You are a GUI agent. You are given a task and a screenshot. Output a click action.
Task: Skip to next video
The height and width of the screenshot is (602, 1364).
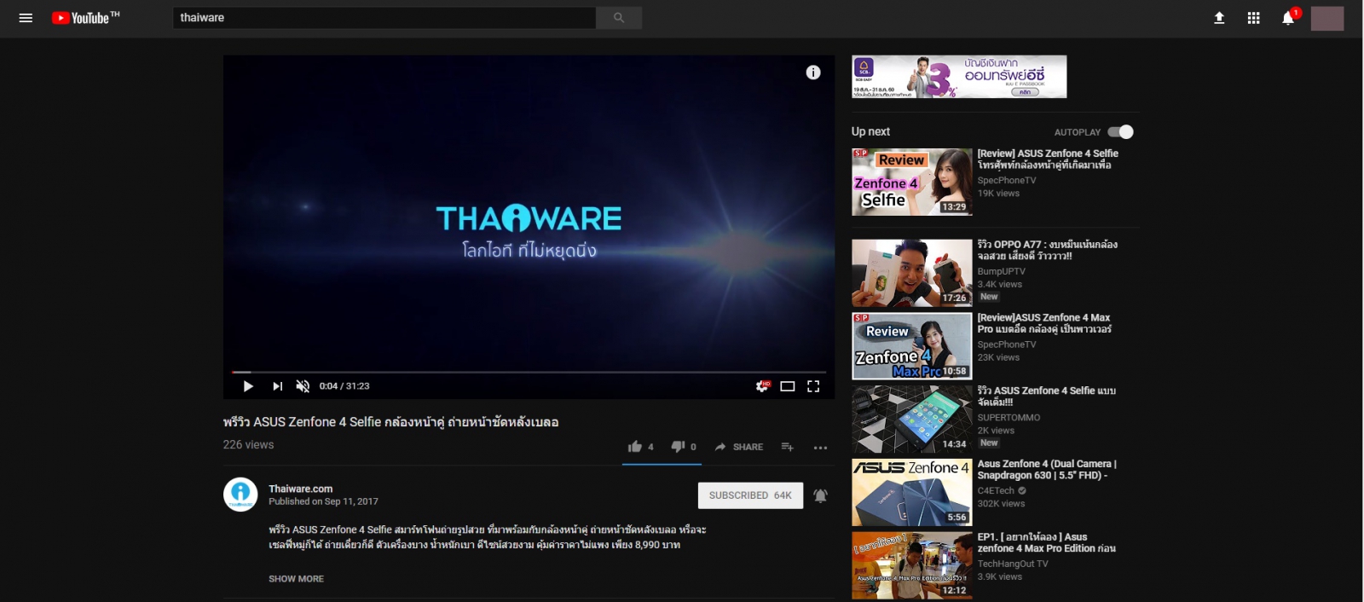tap(277, 386)
